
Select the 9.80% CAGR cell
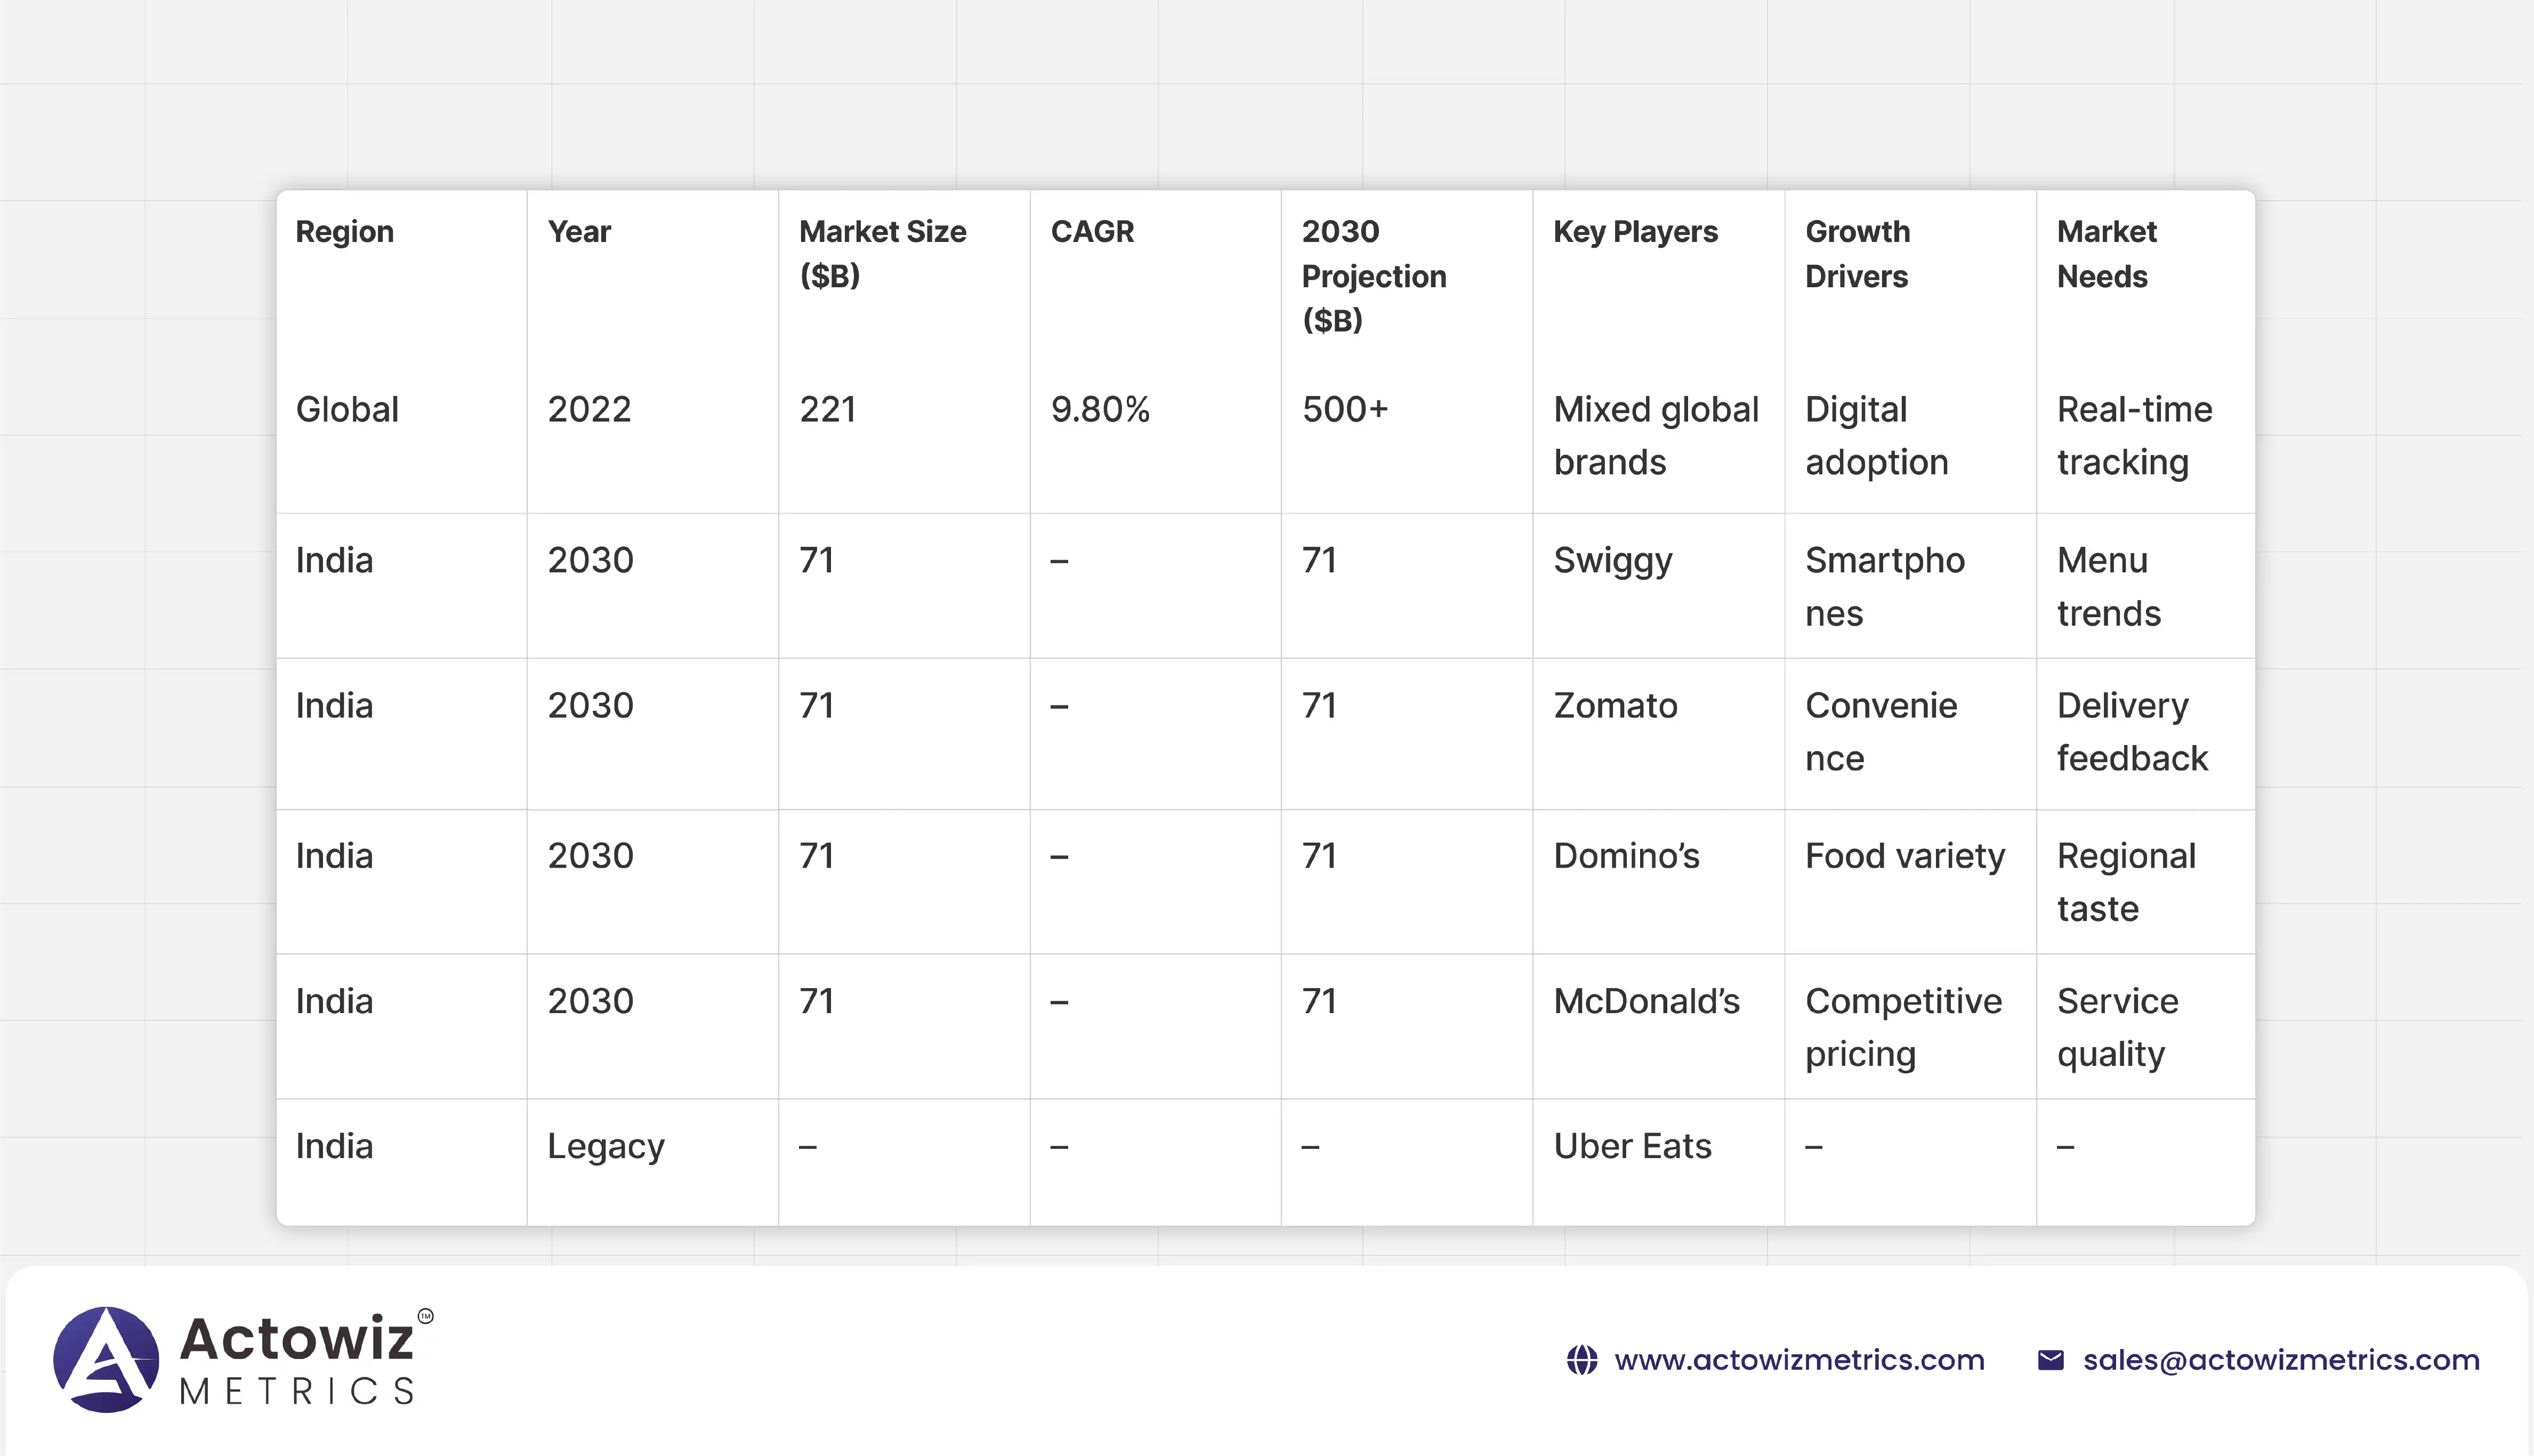1100,410
